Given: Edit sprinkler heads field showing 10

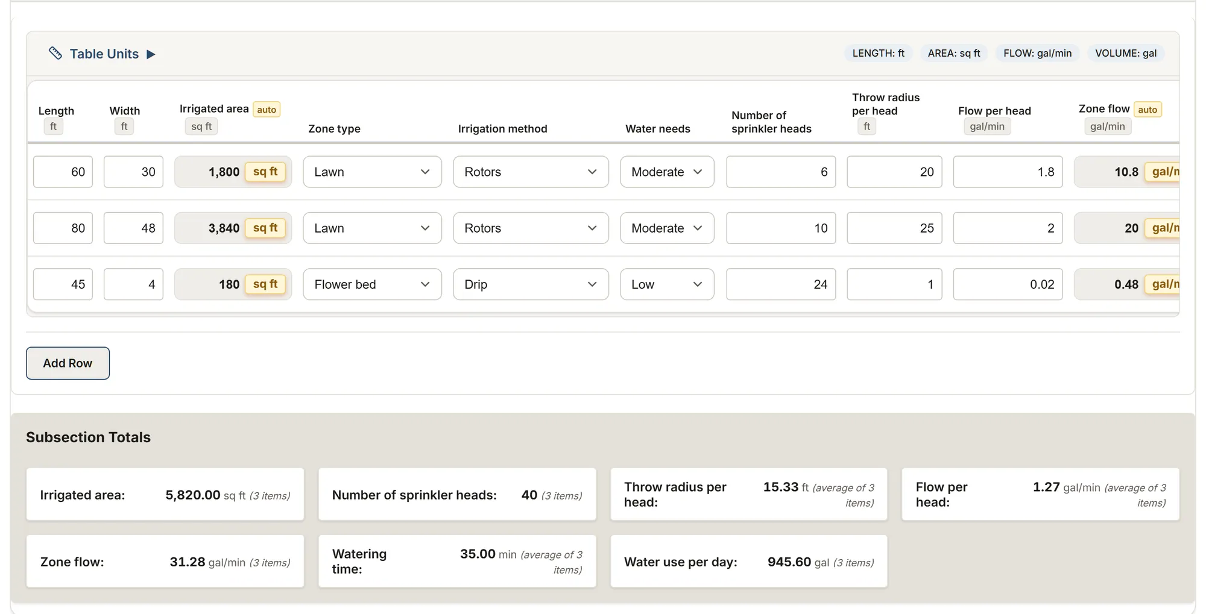Looking at the screenshot, I should (781, 228).
